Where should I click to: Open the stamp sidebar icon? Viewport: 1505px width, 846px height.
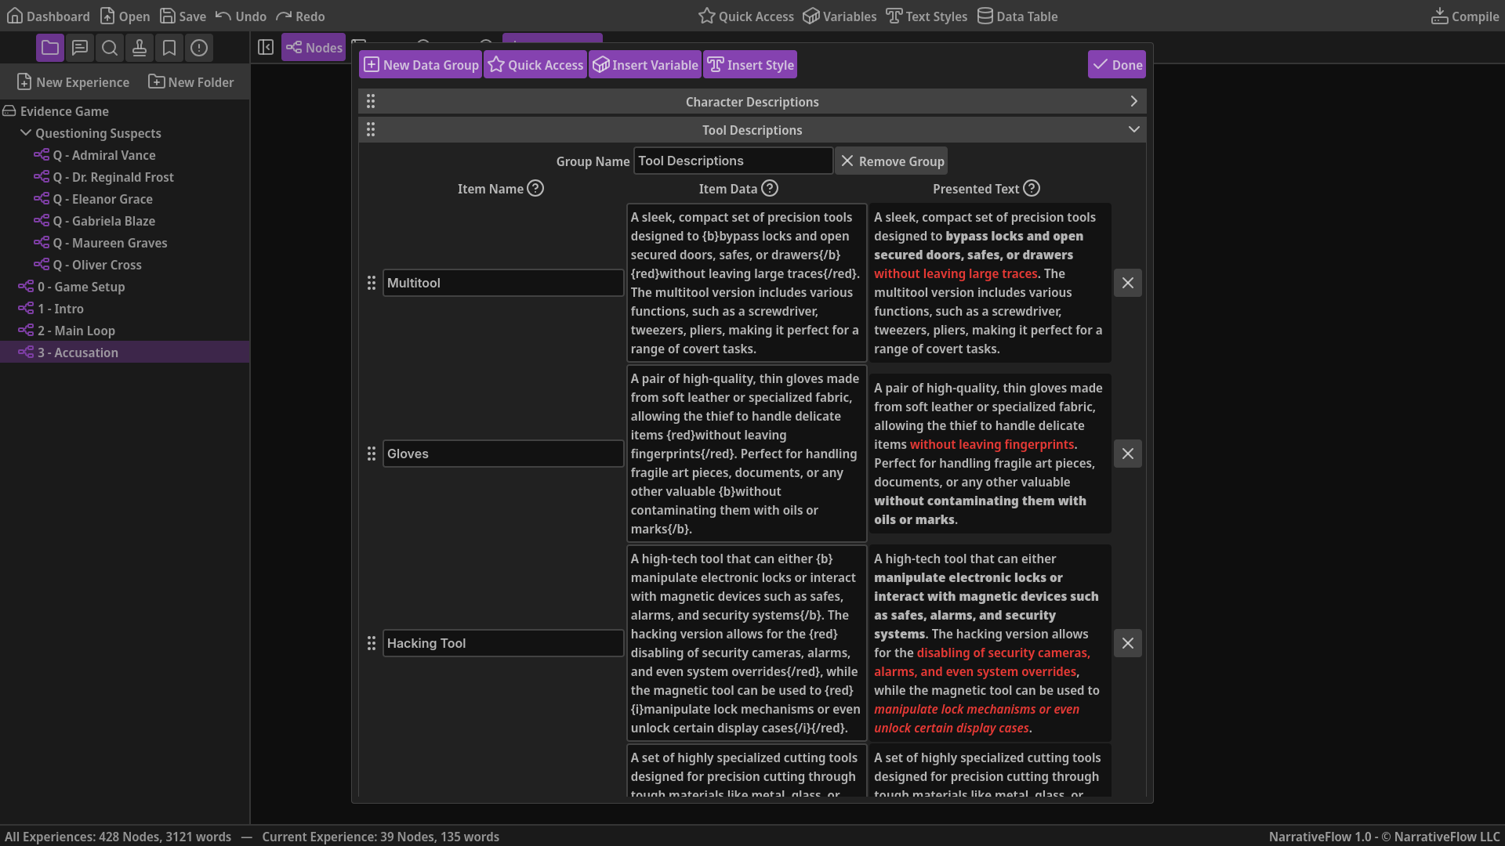(x=140, y=49)
